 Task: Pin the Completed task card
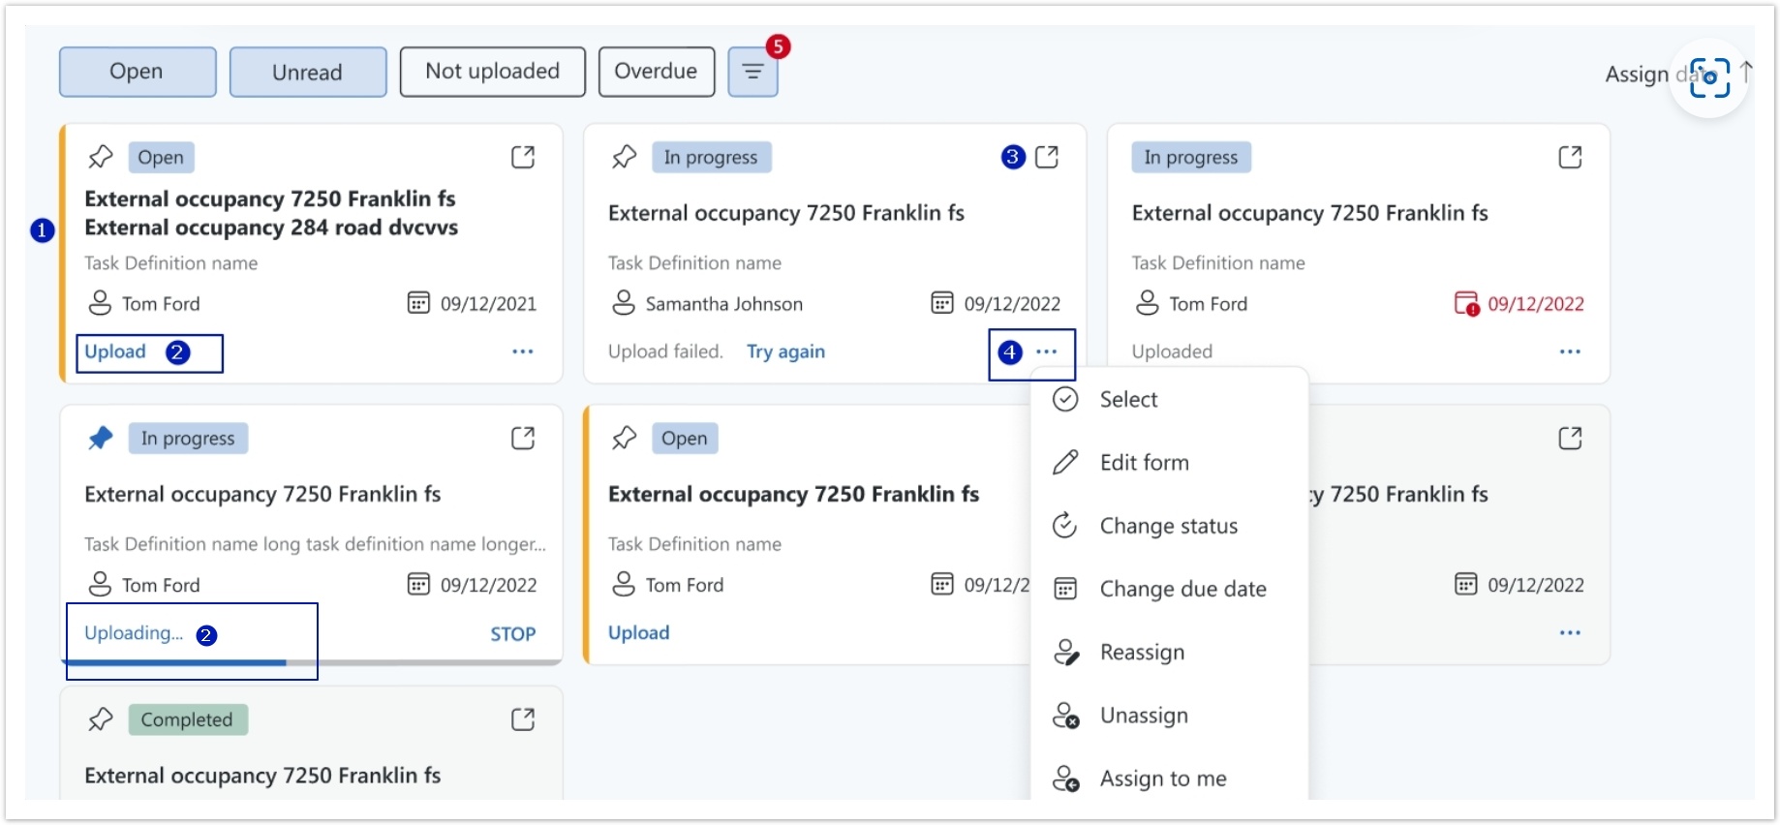coord(101,719)
